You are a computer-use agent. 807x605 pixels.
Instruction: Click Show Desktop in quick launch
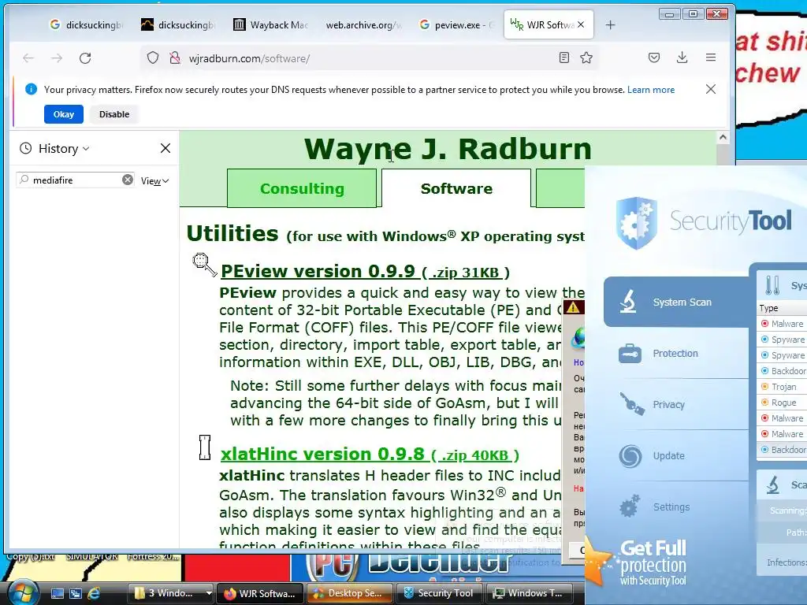[x=57, y=593]
